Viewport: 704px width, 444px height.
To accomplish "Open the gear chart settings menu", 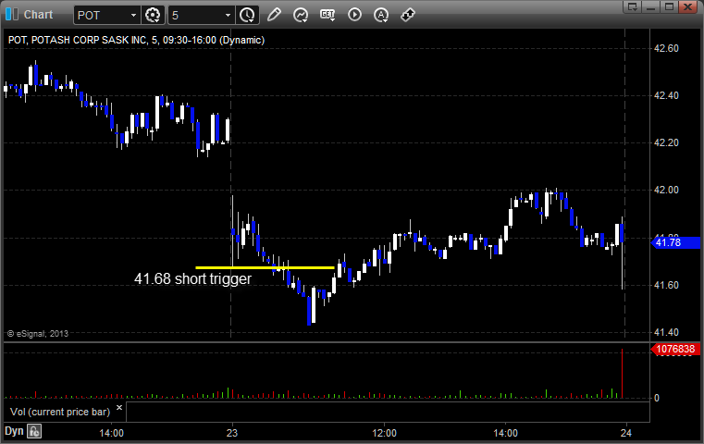I will pos(153,16).
